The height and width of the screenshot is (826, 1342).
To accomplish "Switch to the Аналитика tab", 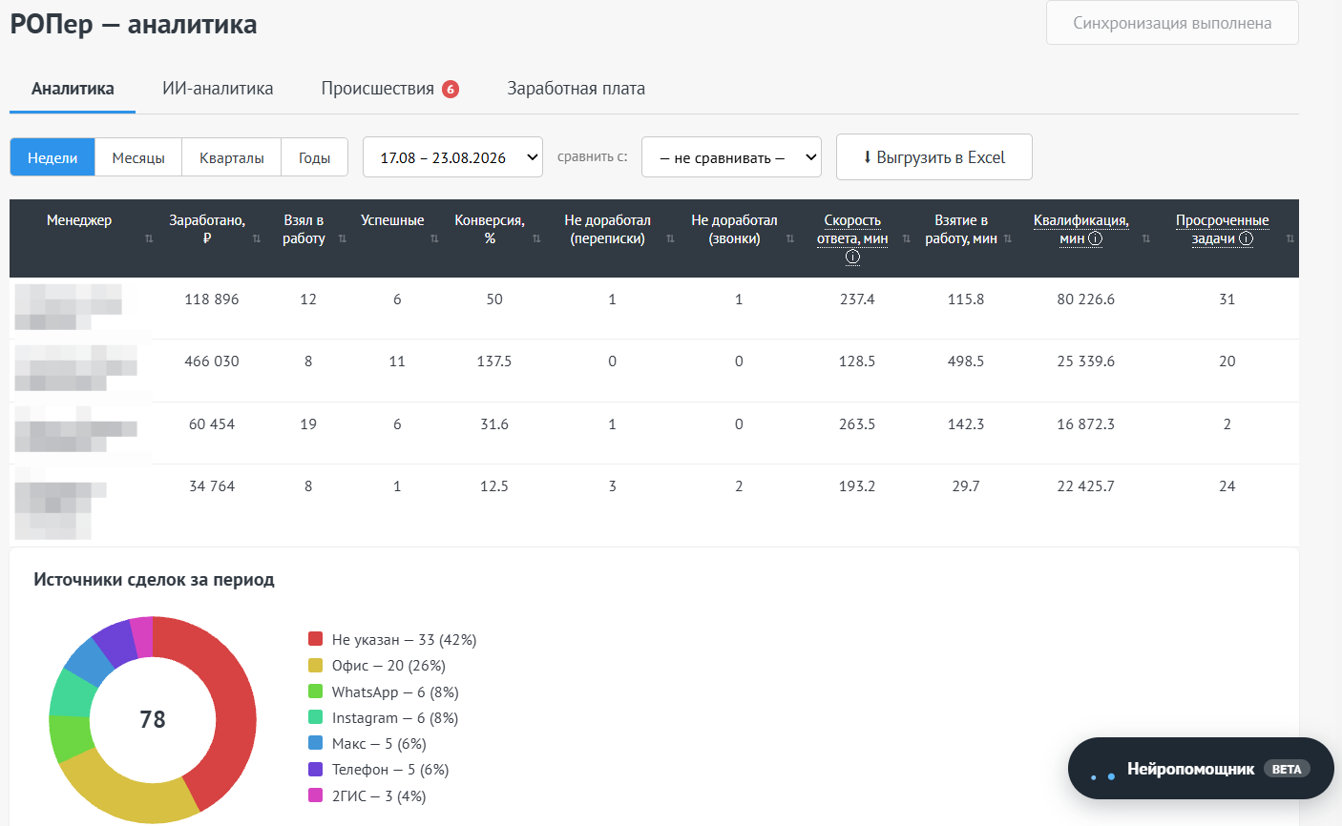I will [73, 89].
